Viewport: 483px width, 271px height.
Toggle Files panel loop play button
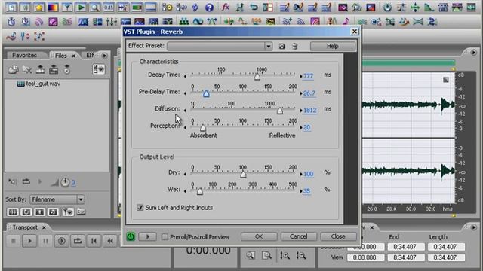click(26, 182)
